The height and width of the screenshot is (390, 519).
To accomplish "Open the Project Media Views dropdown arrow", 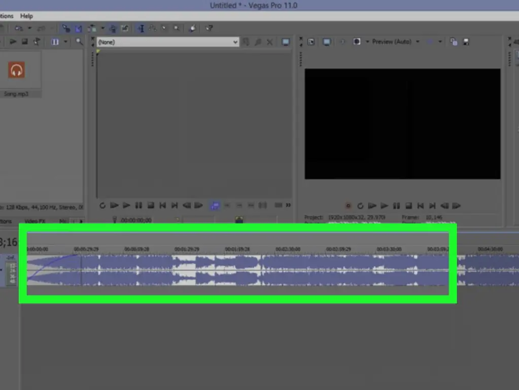I will pos(65,42).
